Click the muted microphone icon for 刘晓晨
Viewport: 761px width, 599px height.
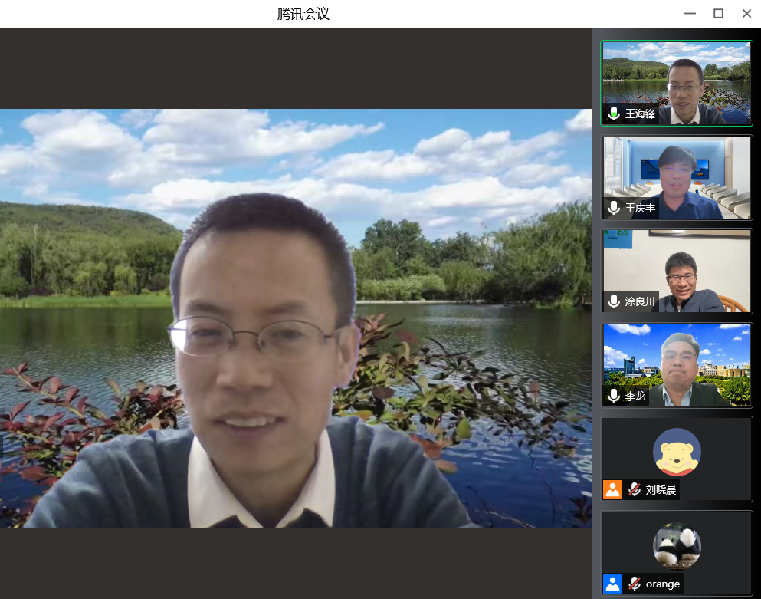(635, 489)
